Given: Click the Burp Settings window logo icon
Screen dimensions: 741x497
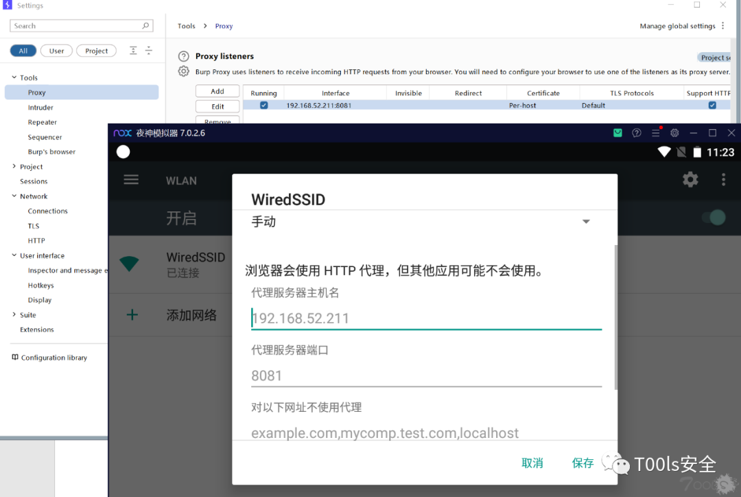Looking at the screenshot, I should pos(7,5).
